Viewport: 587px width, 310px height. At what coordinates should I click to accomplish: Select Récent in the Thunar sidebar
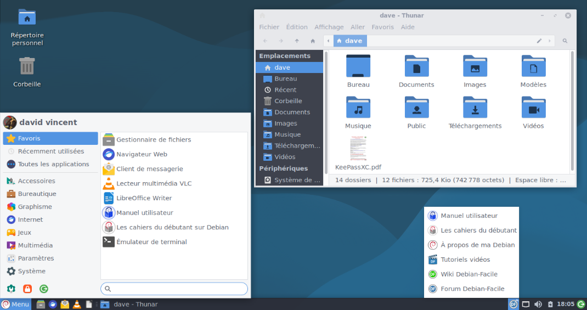[x=289, y=90]
